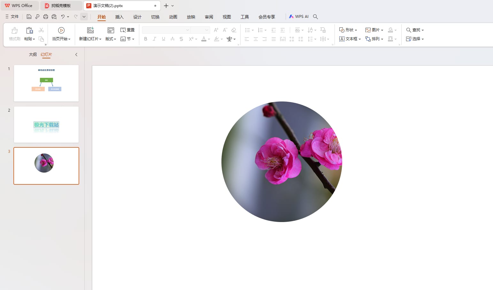The height and width of the screenshot is (290, 493).
Task: Click the Print Preview icon
Action: pos(54,17)
